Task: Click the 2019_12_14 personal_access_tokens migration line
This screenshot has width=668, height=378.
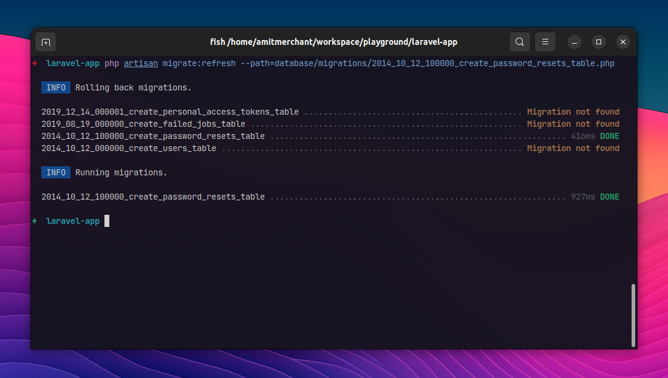Action: pyautogui.click(x=330, y=112)
